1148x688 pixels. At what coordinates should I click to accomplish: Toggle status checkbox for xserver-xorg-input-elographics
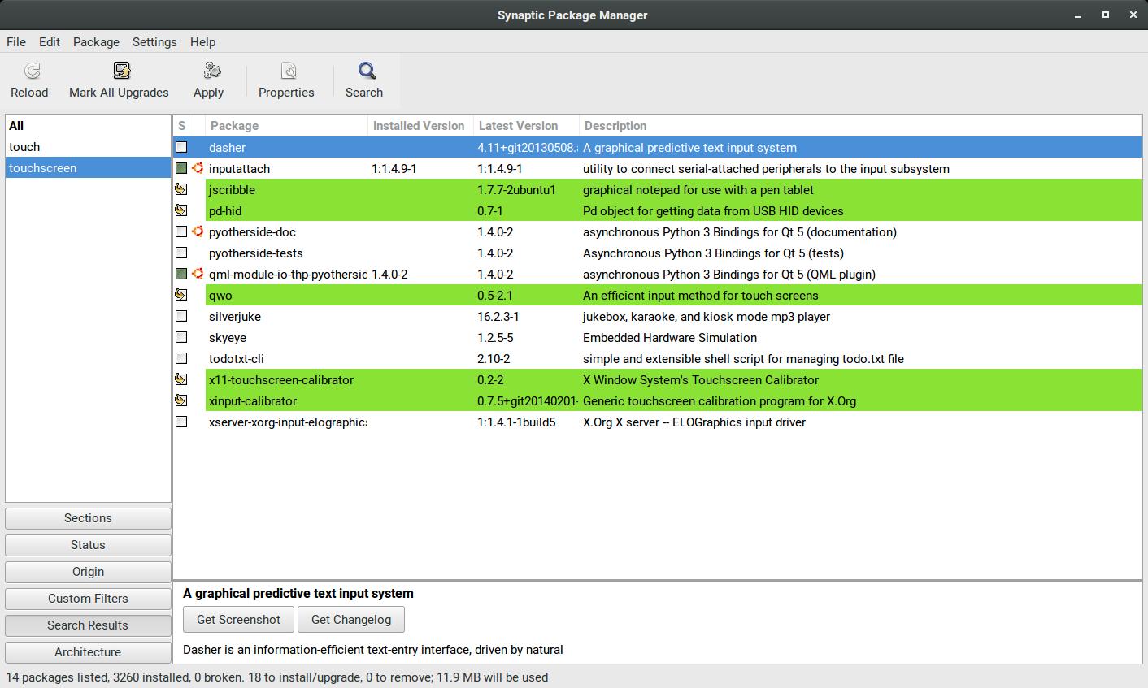coord(181,422)
